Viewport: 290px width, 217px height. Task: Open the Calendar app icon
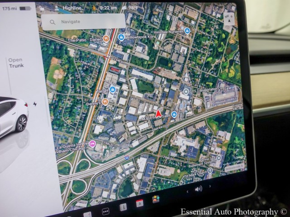point(140,203)
